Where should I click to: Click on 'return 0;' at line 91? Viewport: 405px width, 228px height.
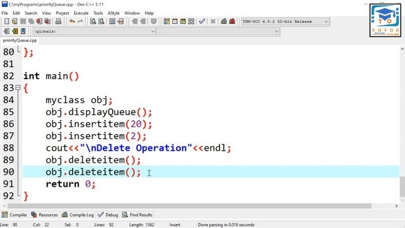(70, 184)
